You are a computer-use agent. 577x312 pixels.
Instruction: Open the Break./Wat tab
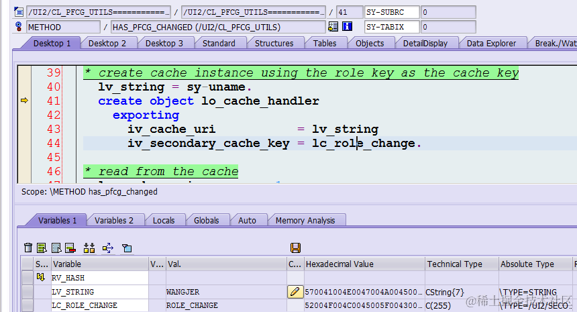[x=554, y=44]
